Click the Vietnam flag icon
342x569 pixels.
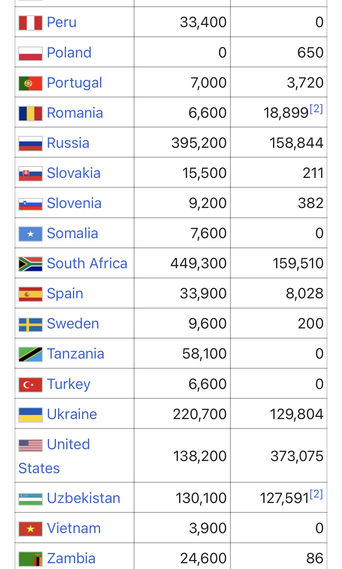(x=30, y=529)
